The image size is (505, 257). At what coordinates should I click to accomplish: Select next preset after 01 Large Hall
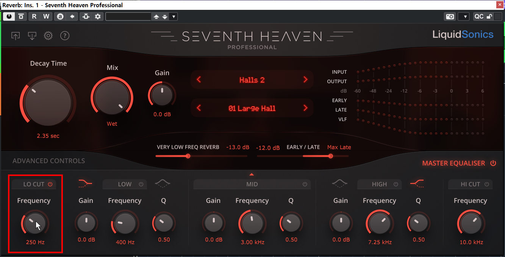coord(305,108)
